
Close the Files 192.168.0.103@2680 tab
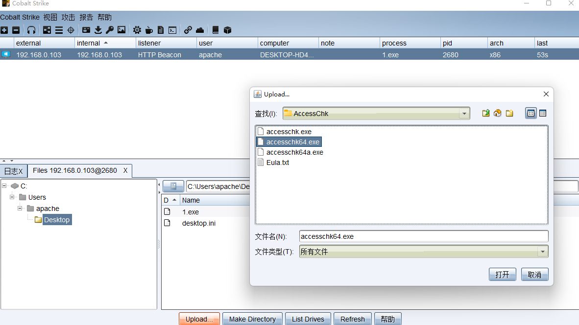point(125,170)
